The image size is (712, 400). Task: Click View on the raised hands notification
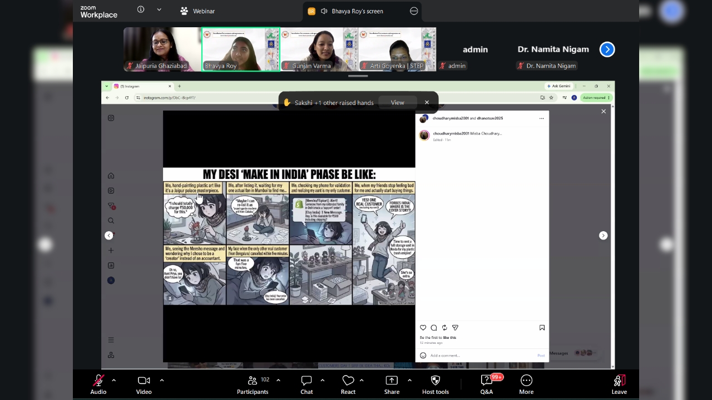click(x=397, y=102)
